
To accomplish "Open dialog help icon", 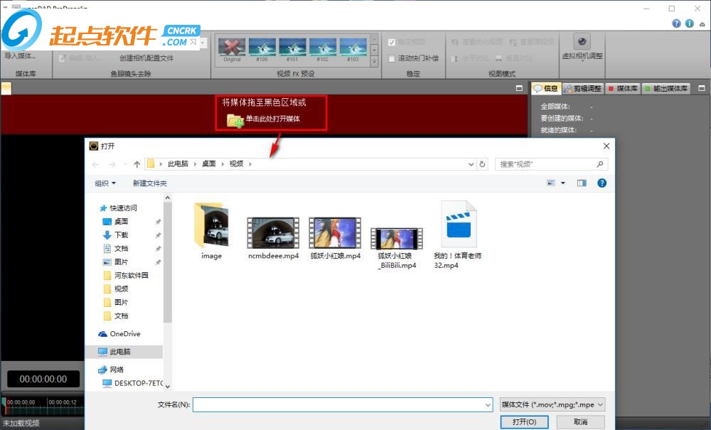I will click(602, 183).
